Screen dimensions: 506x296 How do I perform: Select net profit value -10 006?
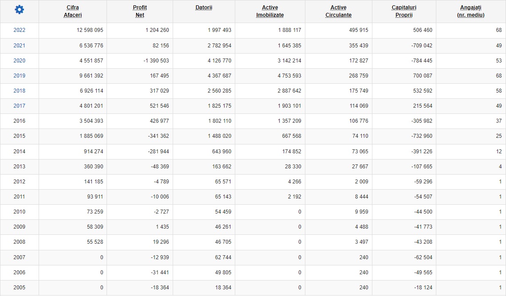pyautogui.click(x=160, y=196)
